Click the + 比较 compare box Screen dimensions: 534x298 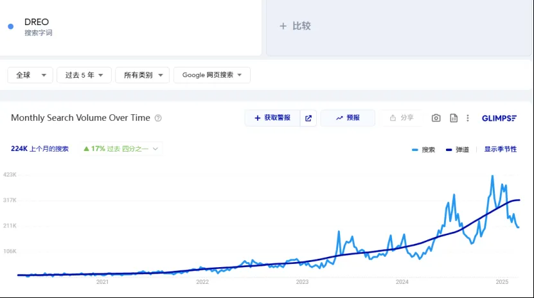coord(398,27)
